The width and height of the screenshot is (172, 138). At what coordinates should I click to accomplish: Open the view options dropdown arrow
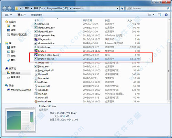pyautogui.click(x=153, y=15)
